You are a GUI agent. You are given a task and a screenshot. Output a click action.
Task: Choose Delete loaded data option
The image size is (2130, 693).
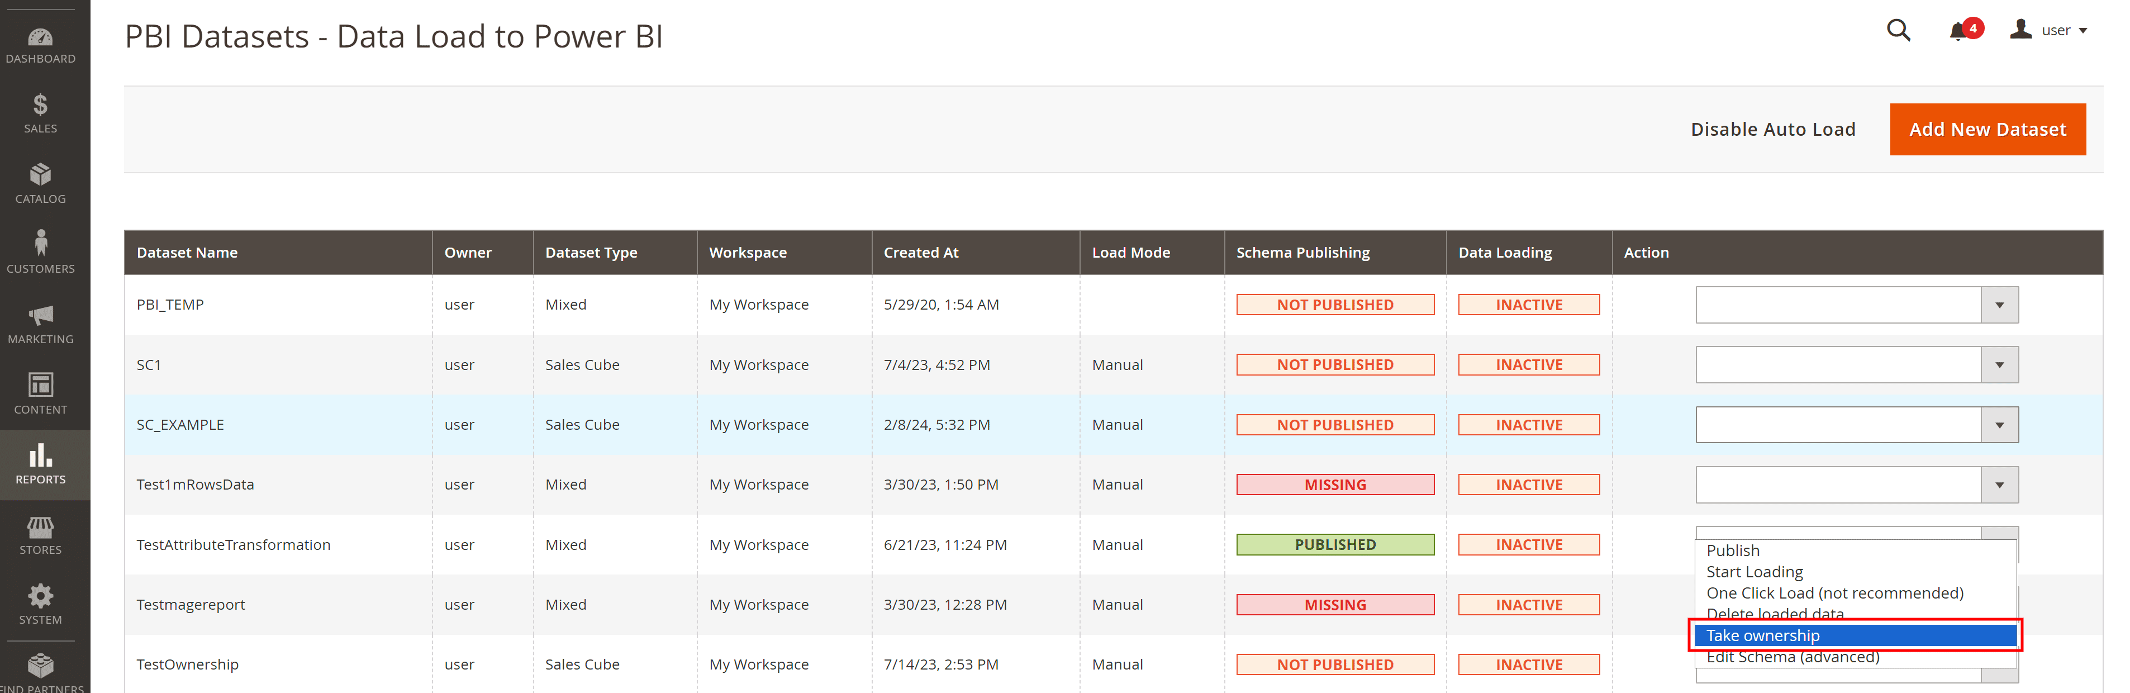[1856, 614]
